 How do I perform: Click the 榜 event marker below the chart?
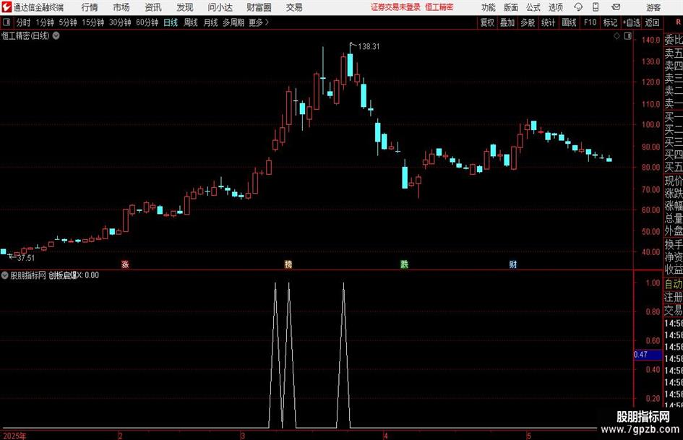(x=288, y=264)
